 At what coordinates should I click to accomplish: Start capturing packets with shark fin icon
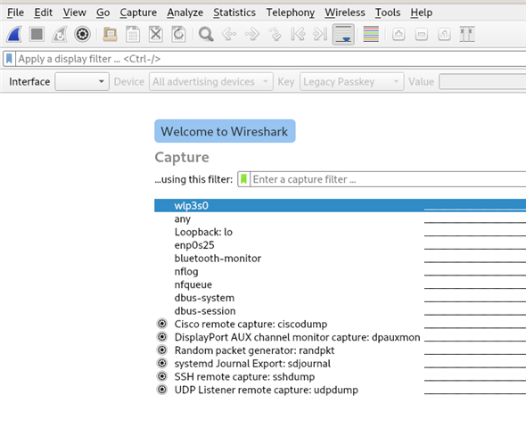click(x=14, y=34)
